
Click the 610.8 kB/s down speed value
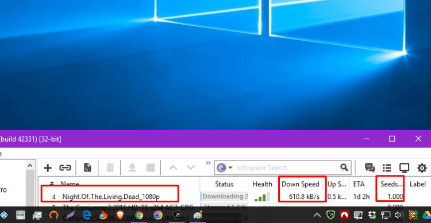coord(304,197)
